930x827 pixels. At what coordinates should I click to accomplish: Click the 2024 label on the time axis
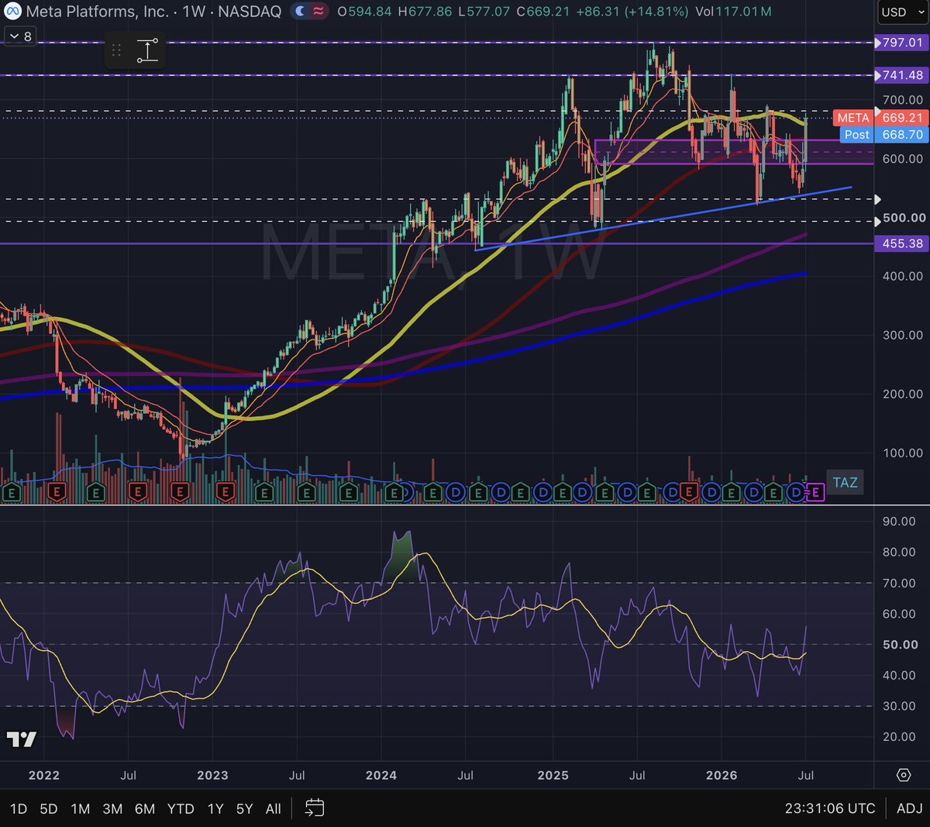coord(381,775)
